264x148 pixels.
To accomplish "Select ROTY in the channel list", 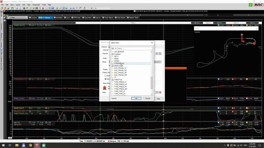I will 116,56.
